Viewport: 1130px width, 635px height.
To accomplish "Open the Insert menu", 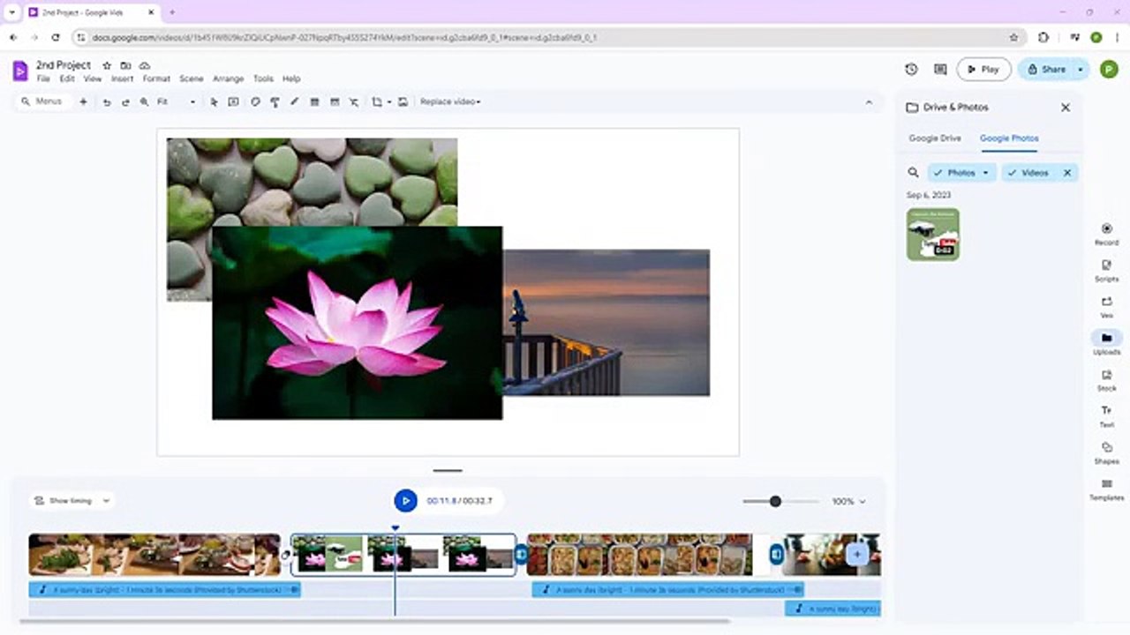I will [x=122, y=79].
